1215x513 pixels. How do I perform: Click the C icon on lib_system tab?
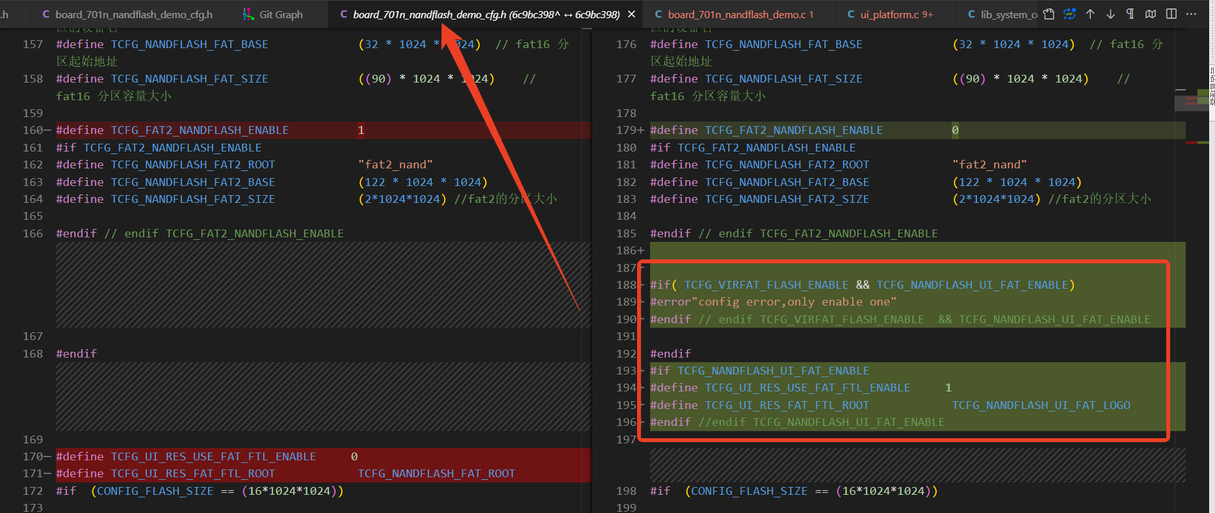coord(971,14)
